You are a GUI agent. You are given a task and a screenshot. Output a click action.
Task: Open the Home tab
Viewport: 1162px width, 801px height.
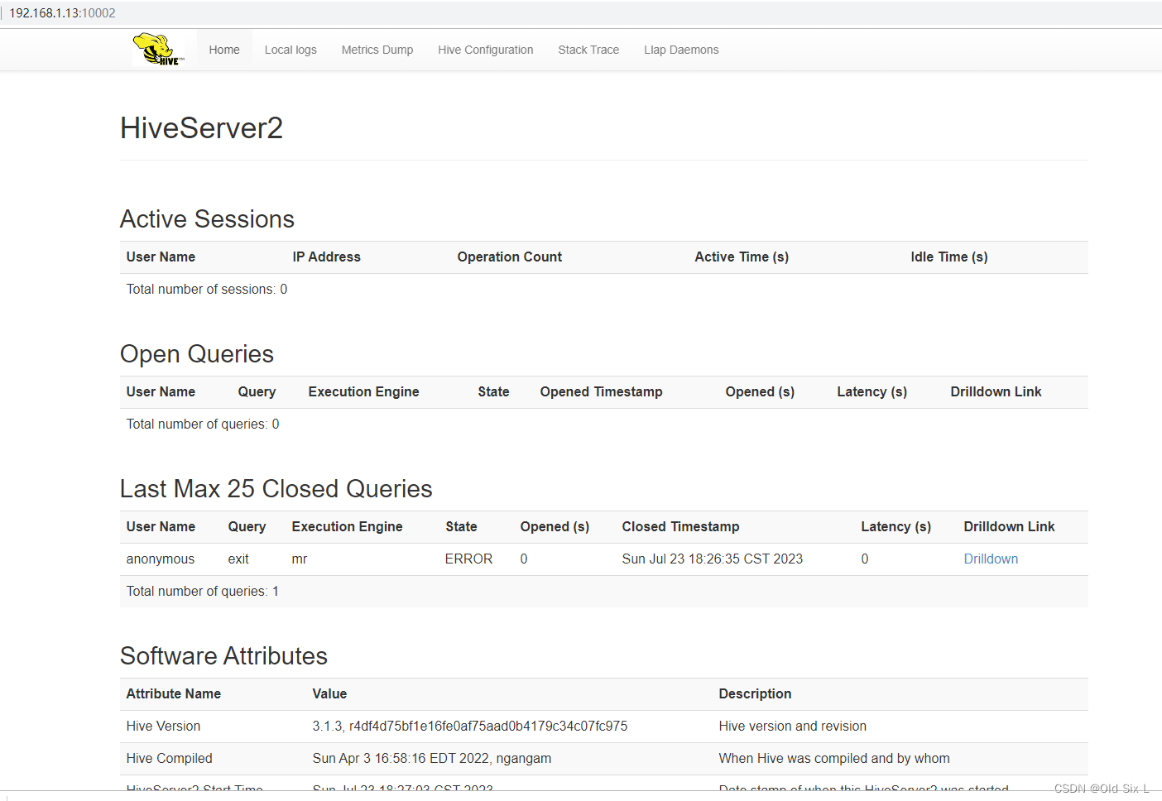point(224,50)
